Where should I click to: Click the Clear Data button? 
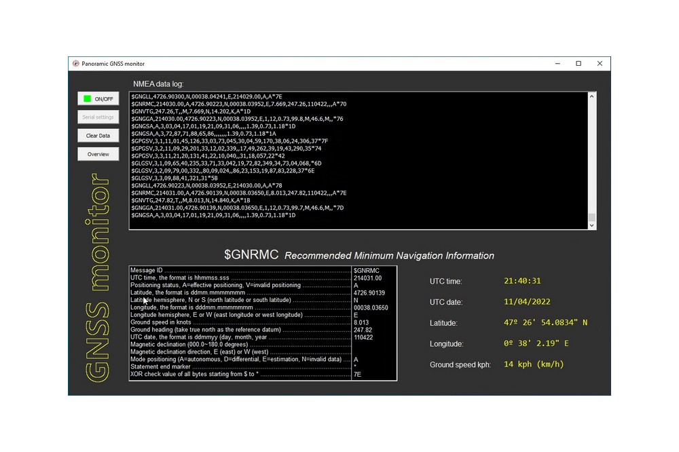coord(98,136)
